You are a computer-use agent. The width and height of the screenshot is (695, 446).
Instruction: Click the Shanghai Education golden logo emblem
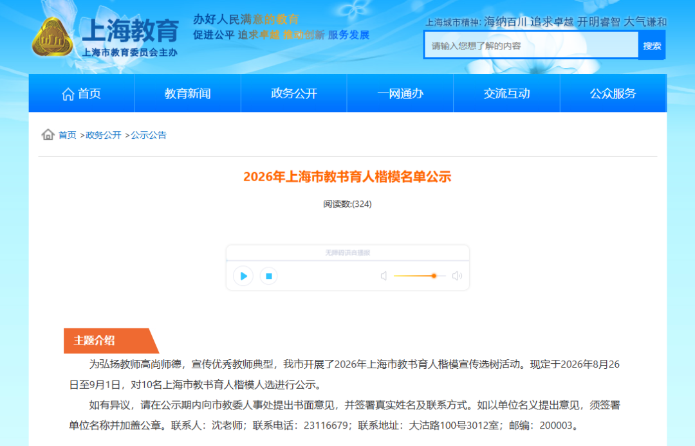pos(52,37)
